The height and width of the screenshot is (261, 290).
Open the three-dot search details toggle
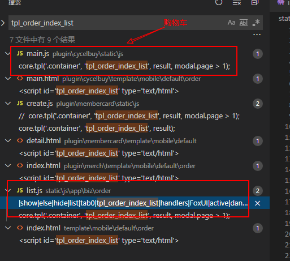point(257,35)
